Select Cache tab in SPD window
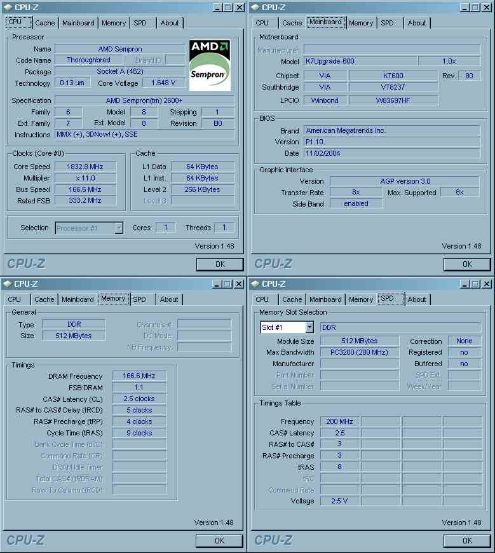The image size is (495, 553). pyautogui.click(x=292, y=299)
